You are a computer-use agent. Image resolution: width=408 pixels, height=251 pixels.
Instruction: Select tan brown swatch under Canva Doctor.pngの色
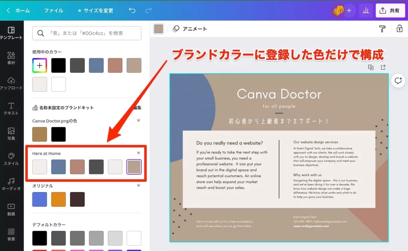[x=40, y=134]
